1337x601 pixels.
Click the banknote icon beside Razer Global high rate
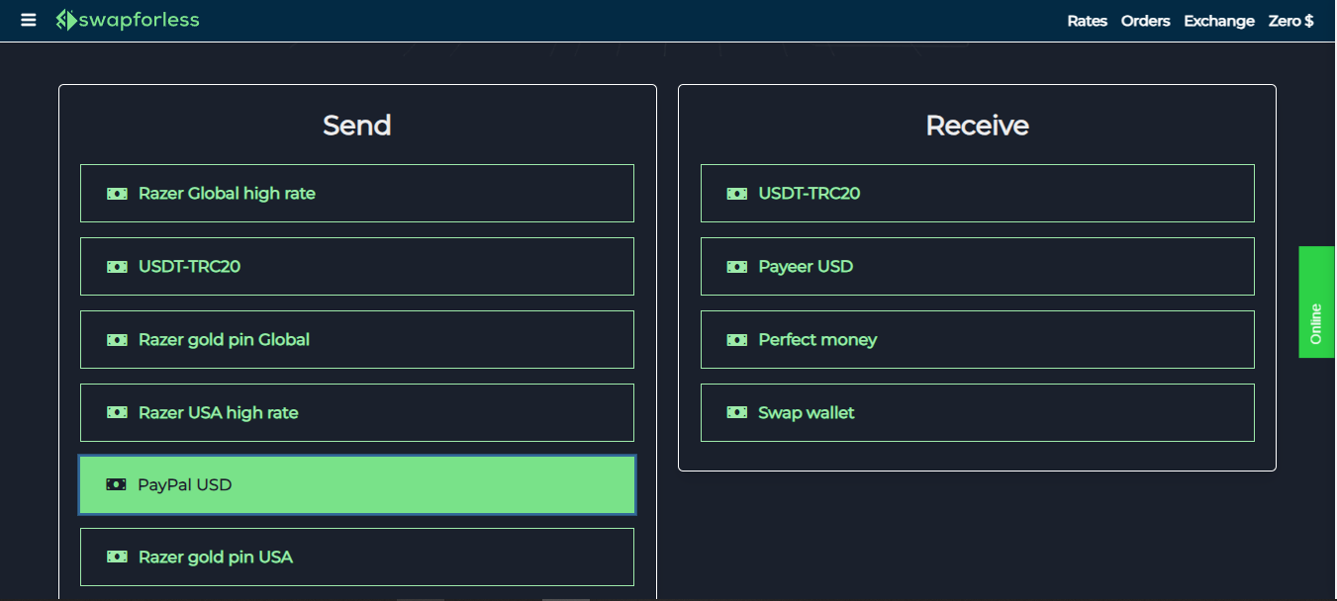point(117,194)
